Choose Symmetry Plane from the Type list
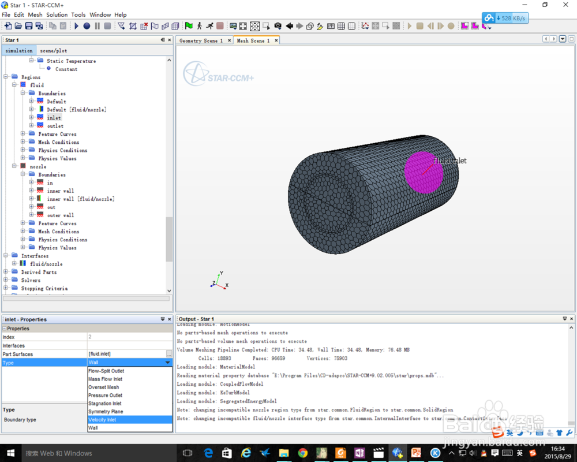 point(130,412)
